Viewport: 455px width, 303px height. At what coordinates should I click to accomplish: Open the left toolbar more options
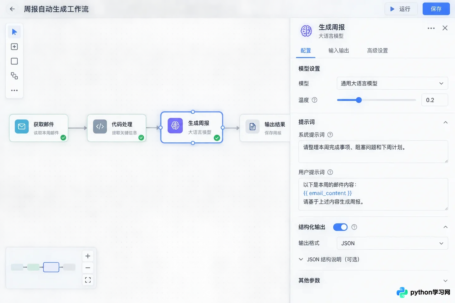pyautogui.click(x=14, y=90)
